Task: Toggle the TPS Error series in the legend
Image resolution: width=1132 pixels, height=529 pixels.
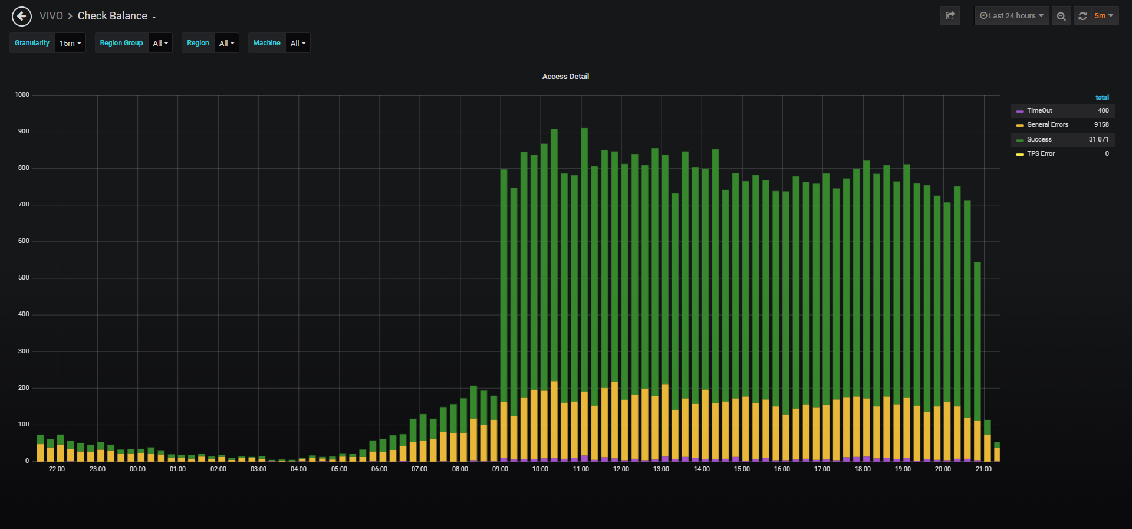Action: point(1041,153)
